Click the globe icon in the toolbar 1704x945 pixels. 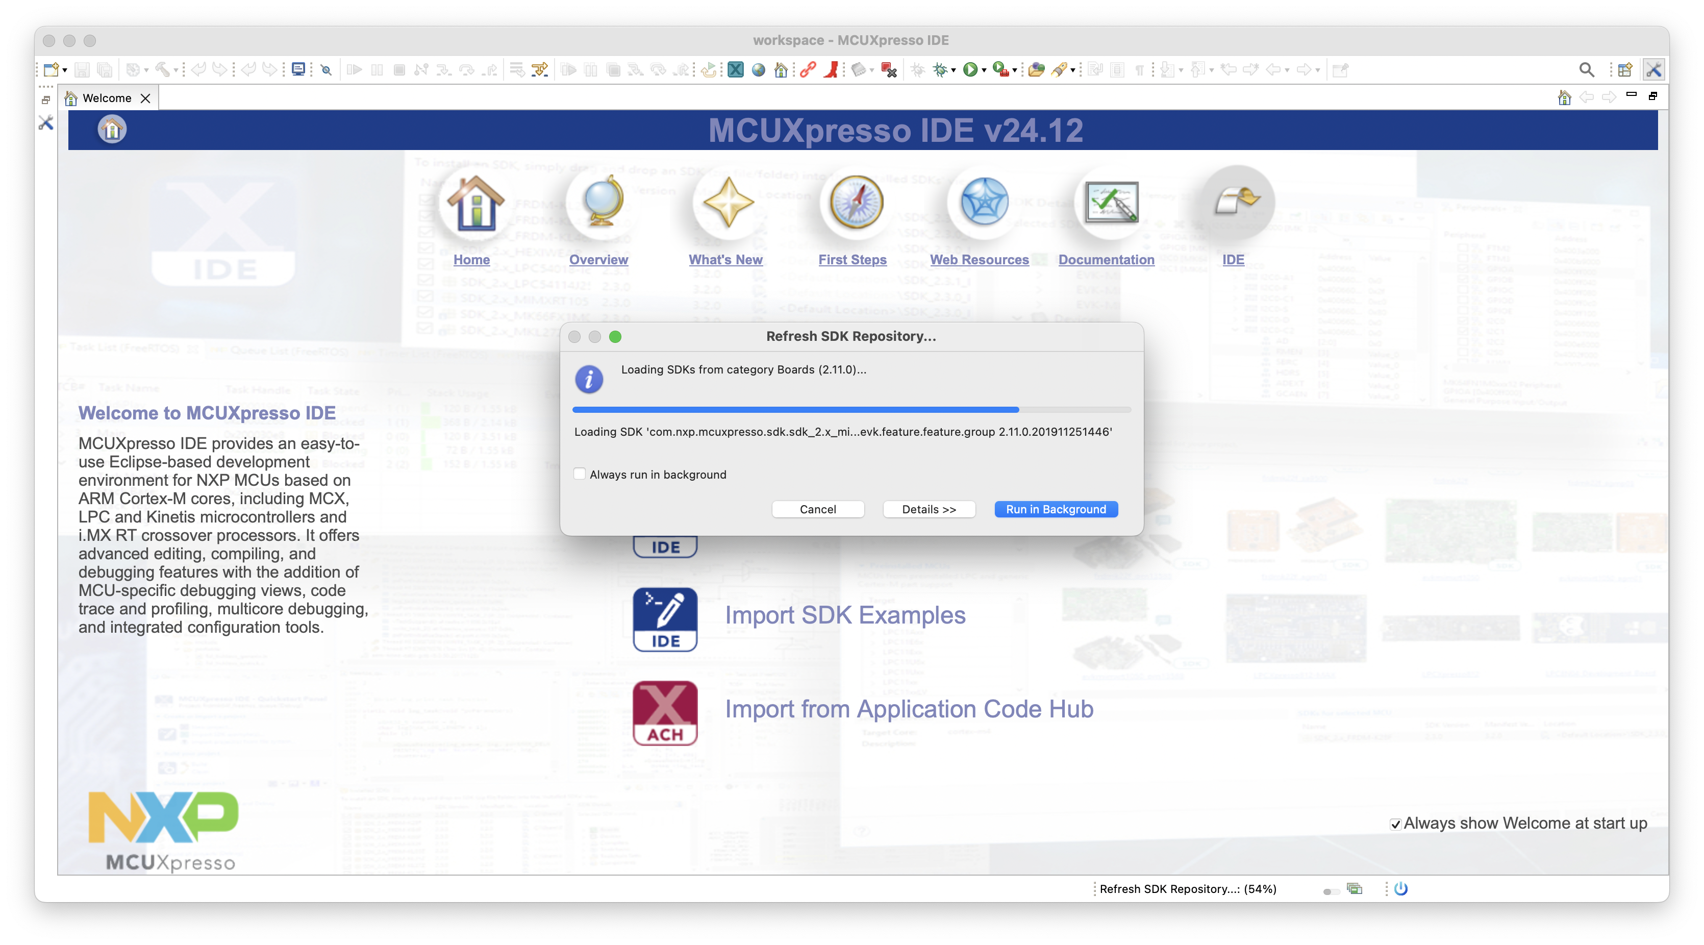click(x=758, y=69)
